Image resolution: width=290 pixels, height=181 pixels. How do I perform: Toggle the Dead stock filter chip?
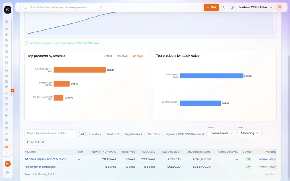pyautogui.click(x=113, y=134)
